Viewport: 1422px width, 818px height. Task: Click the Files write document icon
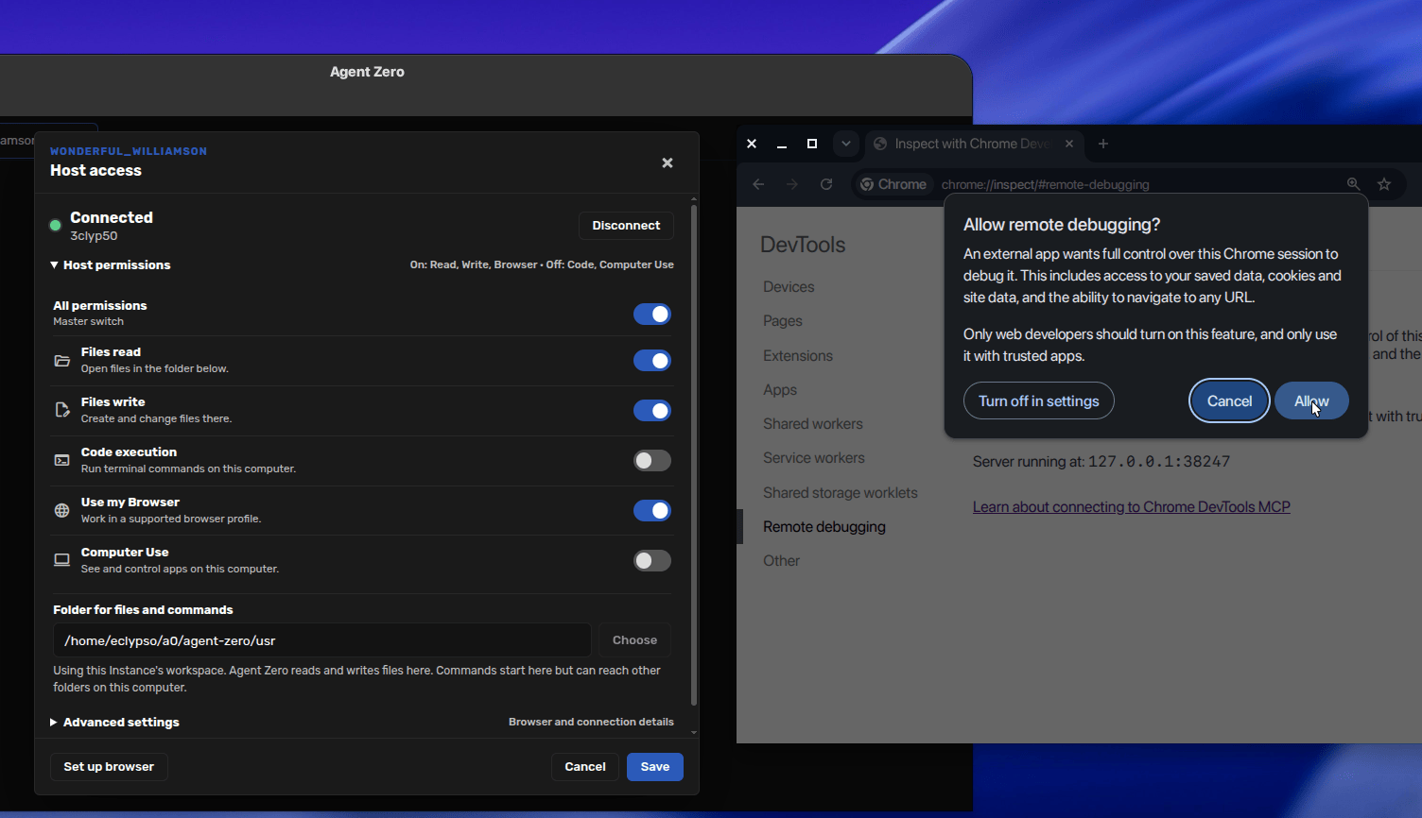(62, 410)
